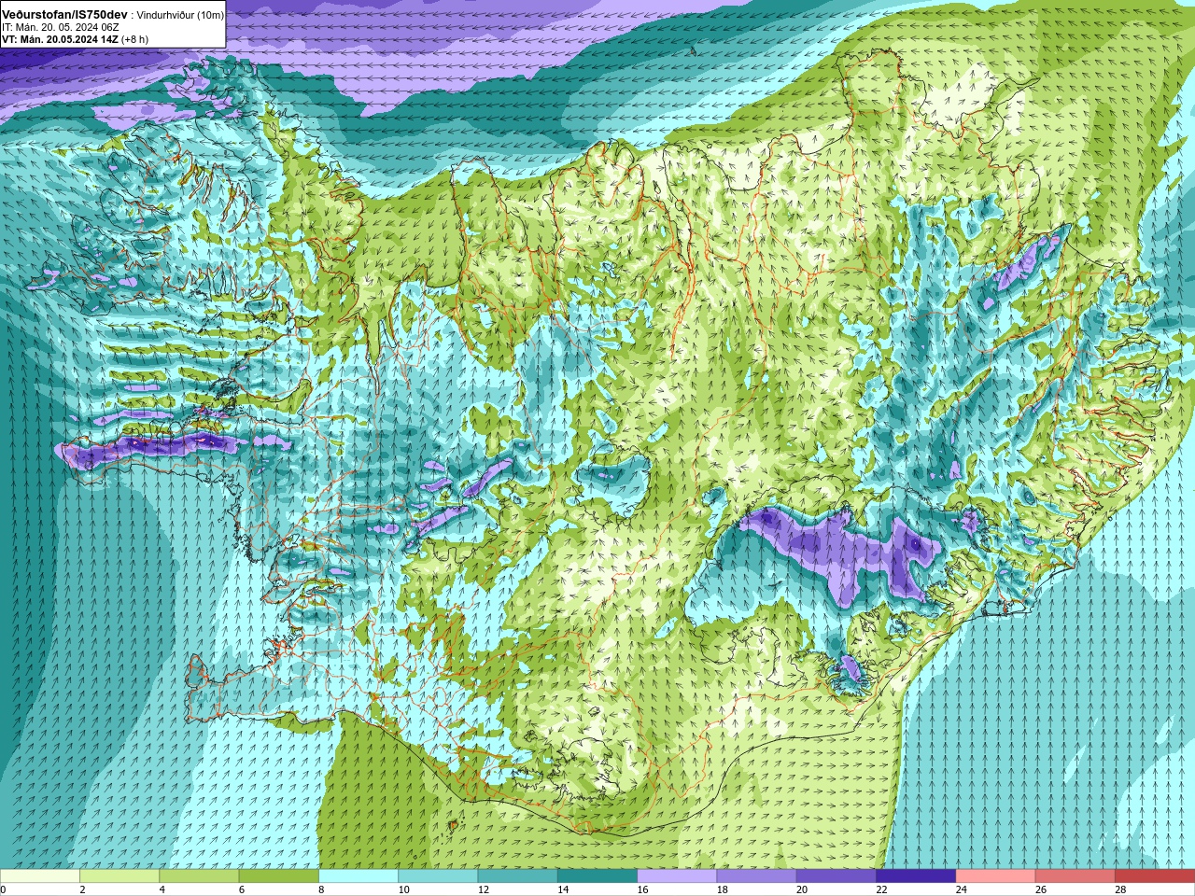1195x896 pixels.
Task: Click the 'Vindurhviður (10m)' label
Action: coord(180,15)
